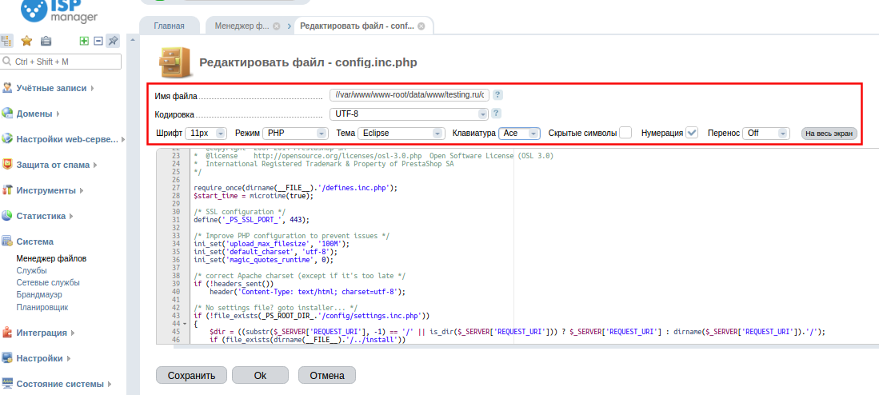
Task: Open the Режим PHP dropdown
Action: 294,134
